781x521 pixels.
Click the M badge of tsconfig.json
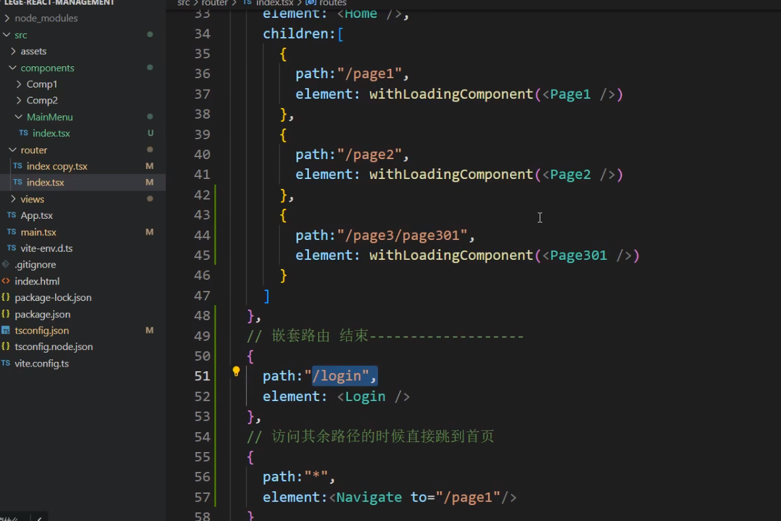pos(149,331)
